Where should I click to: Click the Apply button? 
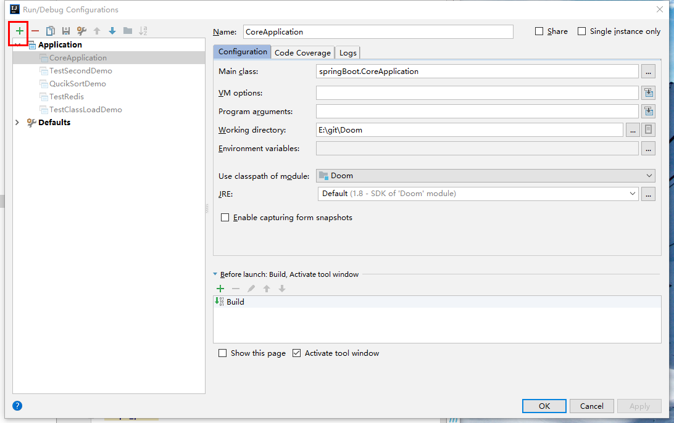pos(639,406)
